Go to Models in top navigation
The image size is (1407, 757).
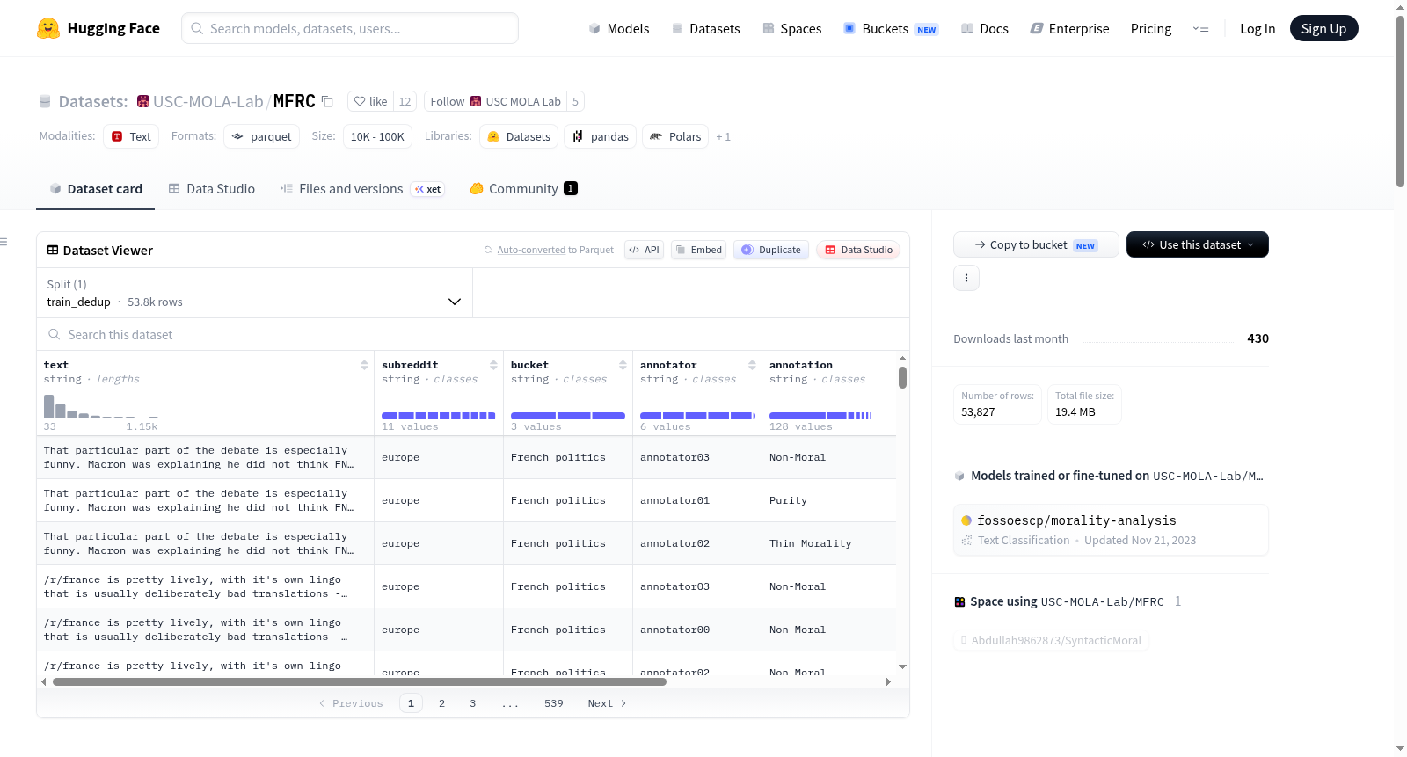(619, 28)
